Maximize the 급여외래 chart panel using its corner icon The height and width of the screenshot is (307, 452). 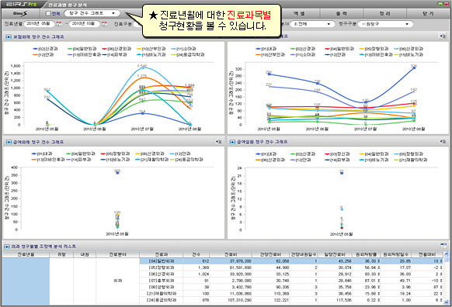click(219, 142)
